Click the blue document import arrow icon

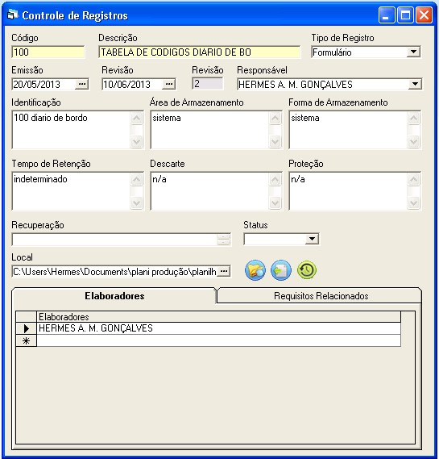click(x=281, y=270)
